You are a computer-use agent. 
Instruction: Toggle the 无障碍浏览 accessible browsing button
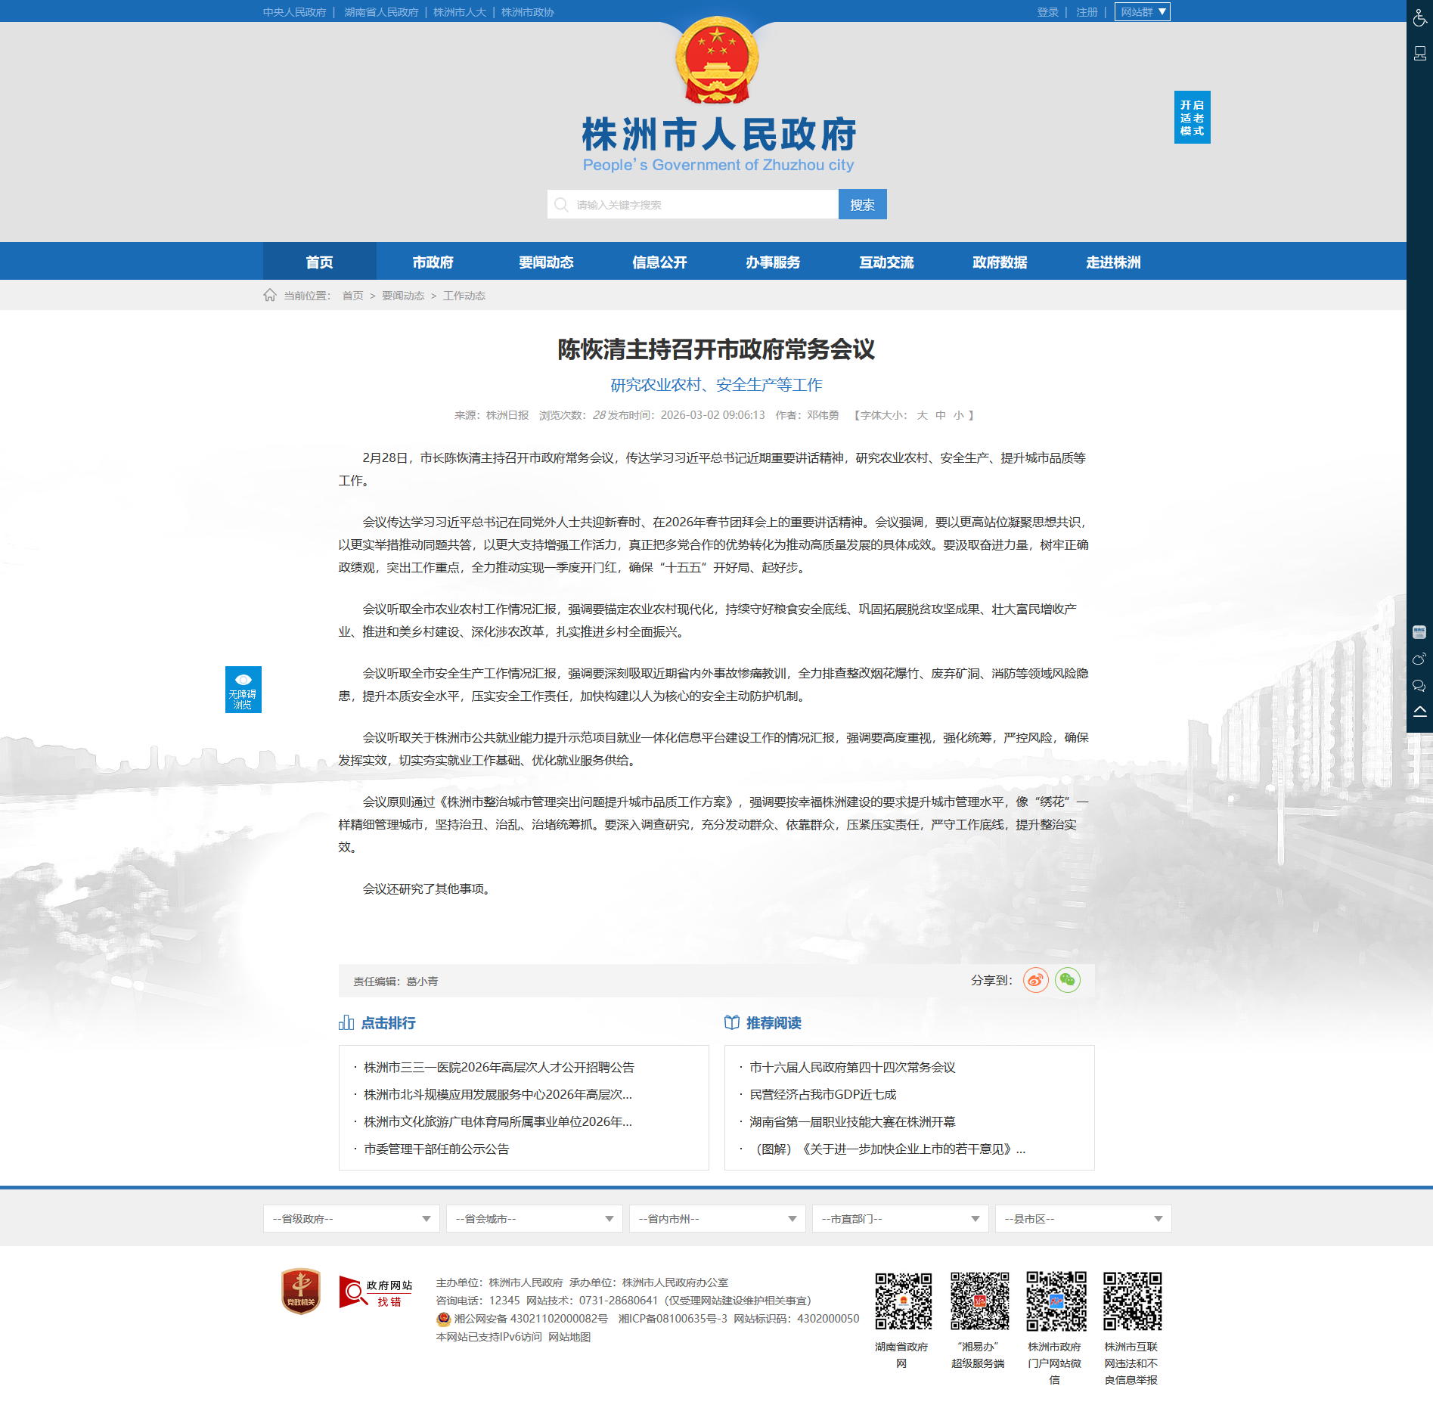243,689
